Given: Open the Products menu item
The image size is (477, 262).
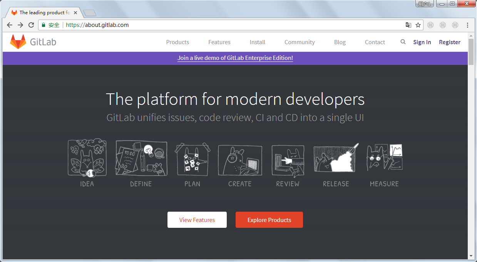Looking at the screenshot, I should click(177, 42).
